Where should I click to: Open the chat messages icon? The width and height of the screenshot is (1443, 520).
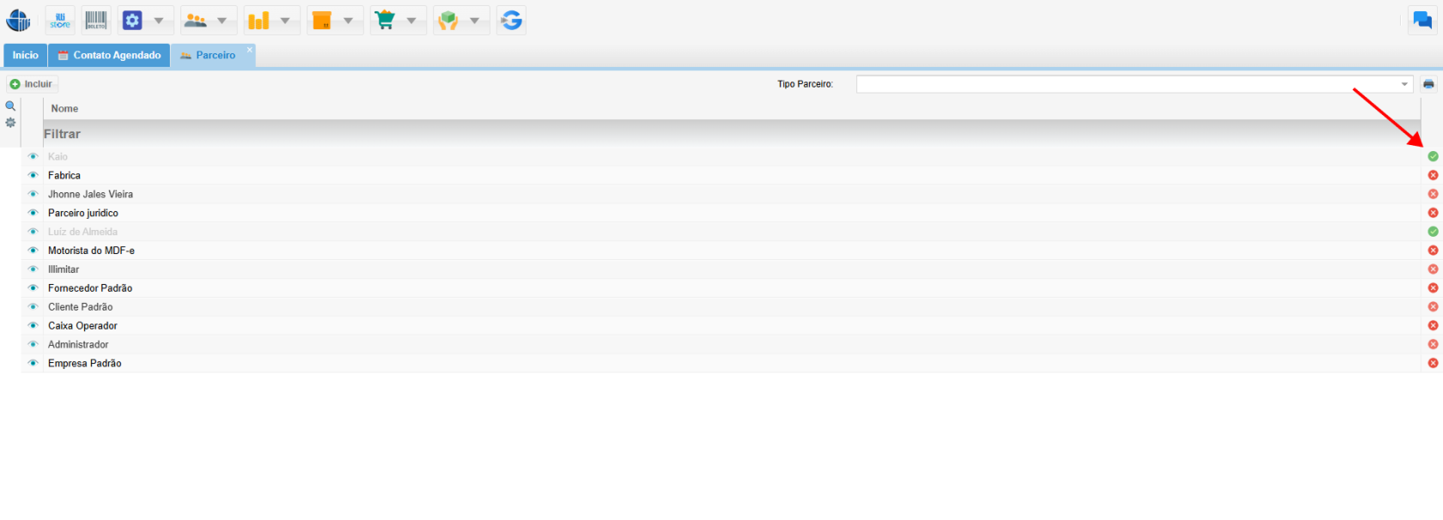tap(1422, 21)
